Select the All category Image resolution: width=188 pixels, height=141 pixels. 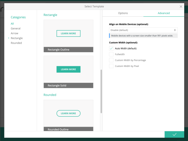pyautogui.click(x=12, y=24)
